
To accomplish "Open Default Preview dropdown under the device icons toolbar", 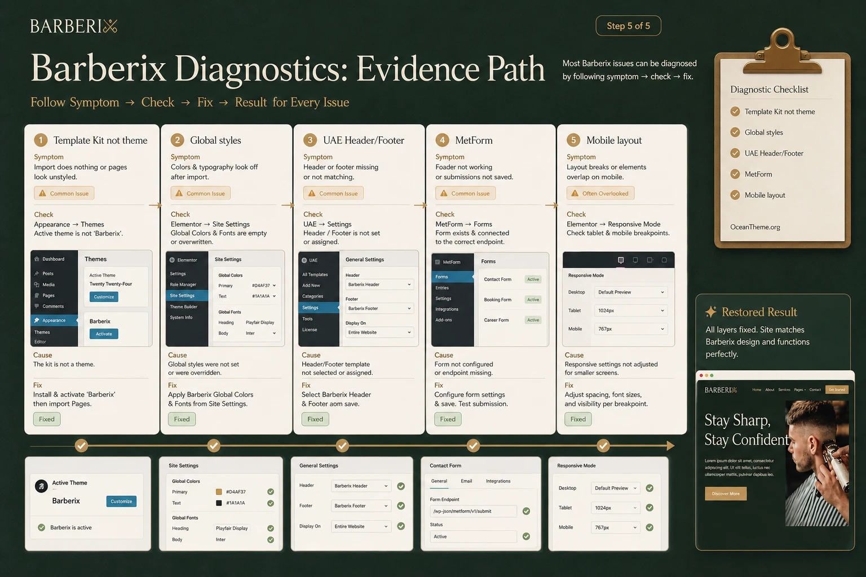I will pyautogui.click(x=631, y=292).
